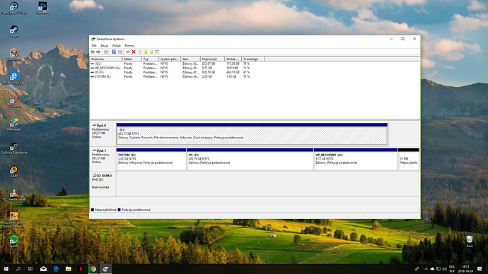Open Netflix from the taskbar
Viewport: 488px width, 274px height.
click(81, 269)
